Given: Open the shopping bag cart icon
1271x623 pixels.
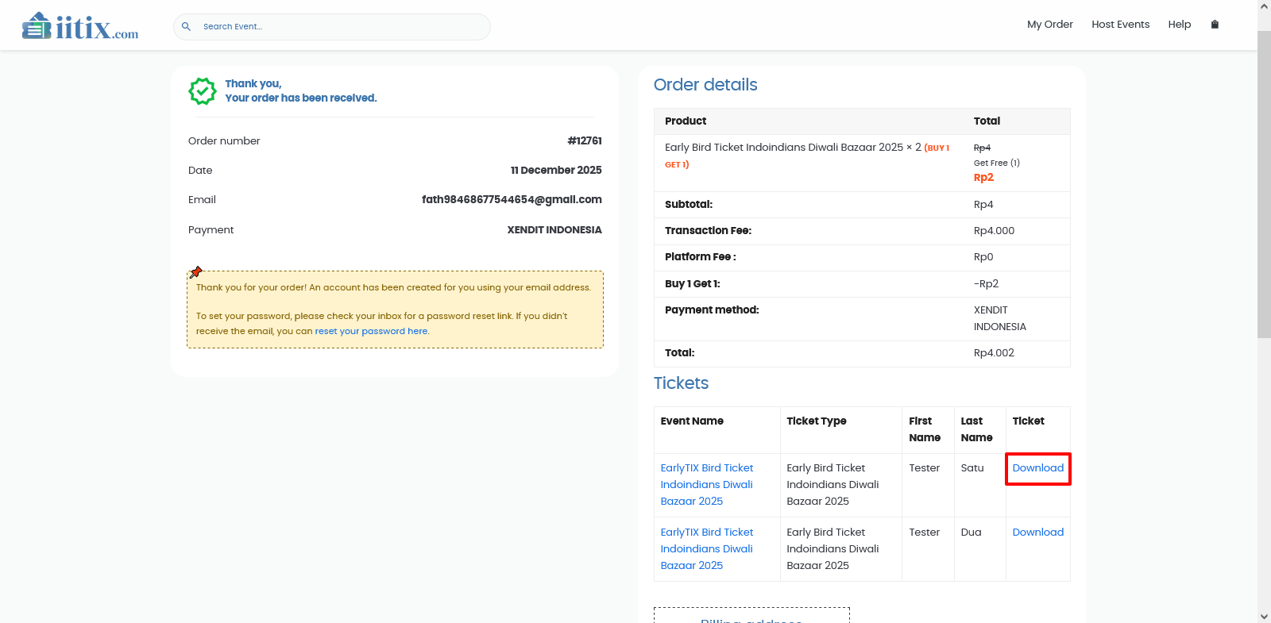Looking at the screenshot, I should [1214, 25].
